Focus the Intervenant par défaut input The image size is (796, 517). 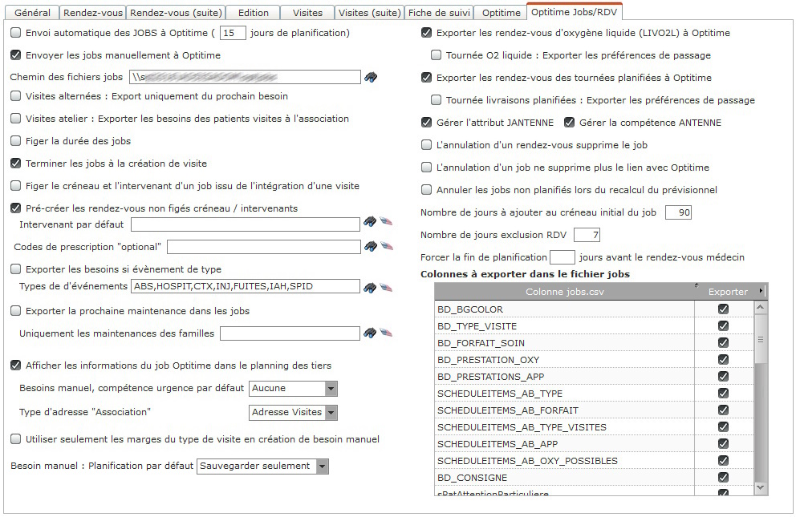click(246, 224)
